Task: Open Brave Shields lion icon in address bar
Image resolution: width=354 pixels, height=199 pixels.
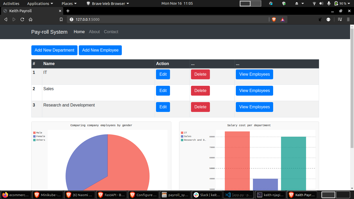Action: pyautogui.click(x=274, y=19)
